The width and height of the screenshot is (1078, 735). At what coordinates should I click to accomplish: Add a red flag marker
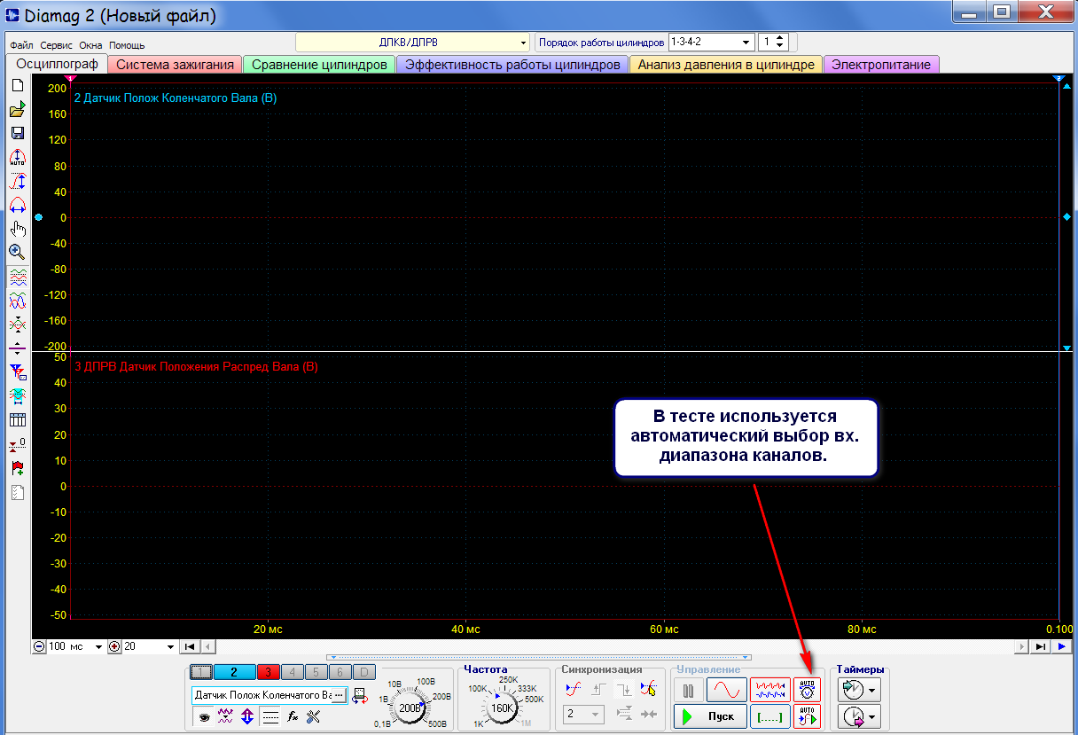click(17, 468)
